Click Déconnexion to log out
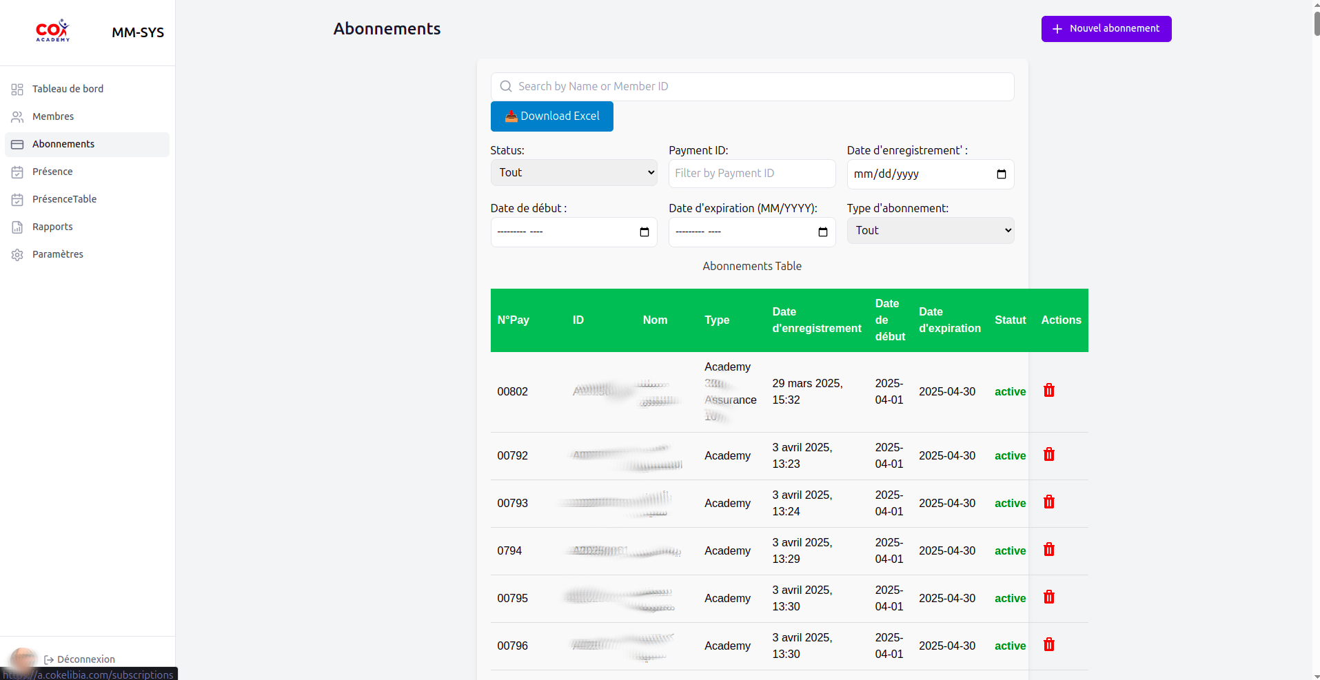 click(85, 659)
